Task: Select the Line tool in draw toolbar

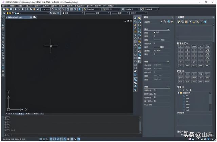Action: point(3,21)
